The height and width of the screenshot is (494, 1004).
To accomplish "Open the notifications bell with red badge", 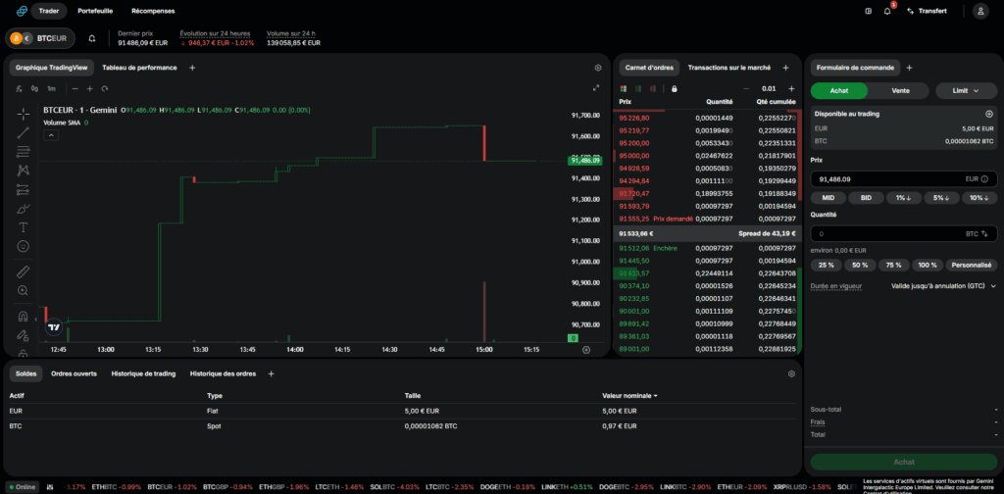I will pos(887,11).
